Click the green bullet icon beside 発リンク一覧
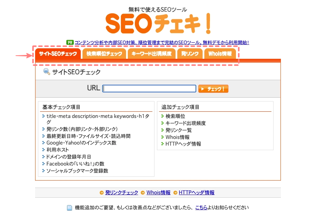316x217 pixels. pyautogui.click(x=163, y=130)
